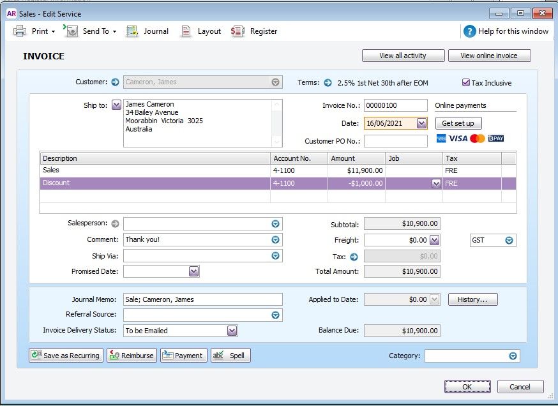Open the Date calendar dropdown
Screen dimensions: 558x406
[x=421, y=123]
